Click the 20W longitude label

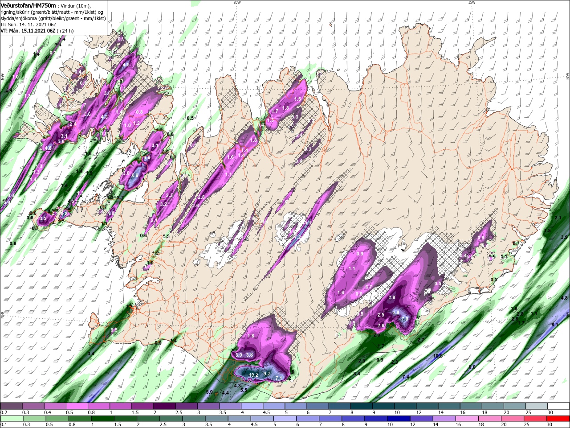pos(237,2)
